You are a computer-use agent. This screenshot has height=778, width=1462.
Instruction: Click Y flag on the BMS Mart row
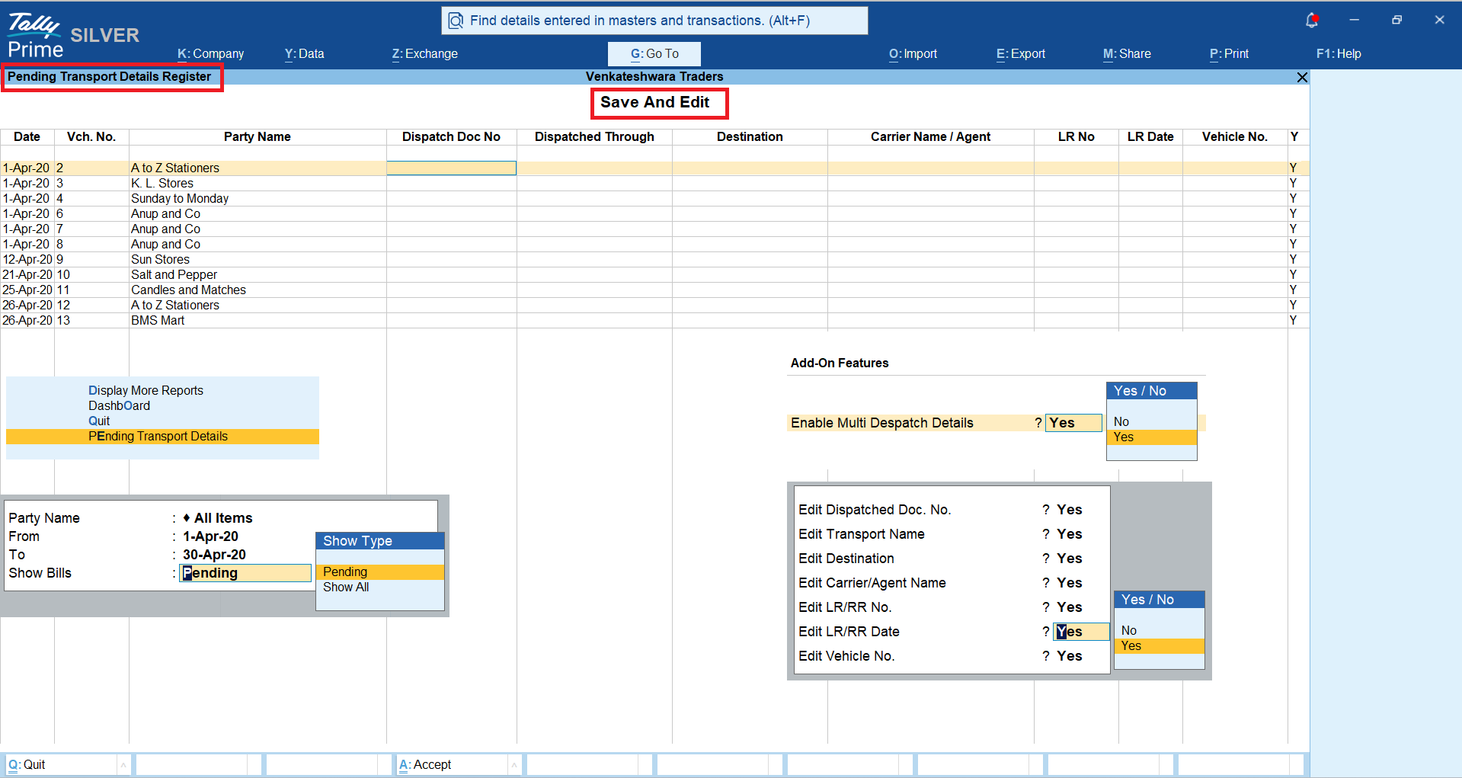click(x=1293, y=321)
